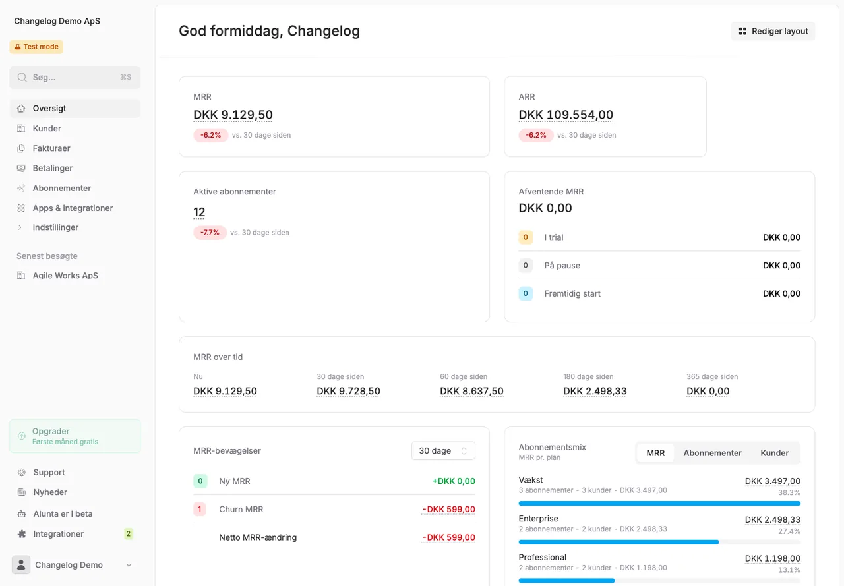Click the grid icon in Rediger layout
The image size is (844, 586).
742,31
